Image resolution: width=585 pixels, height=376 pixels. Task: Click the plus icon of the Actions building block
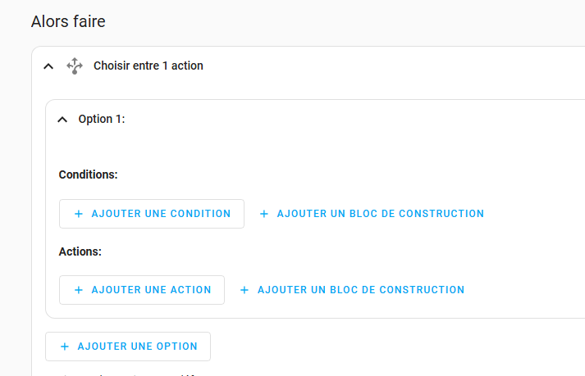point(245,290)
